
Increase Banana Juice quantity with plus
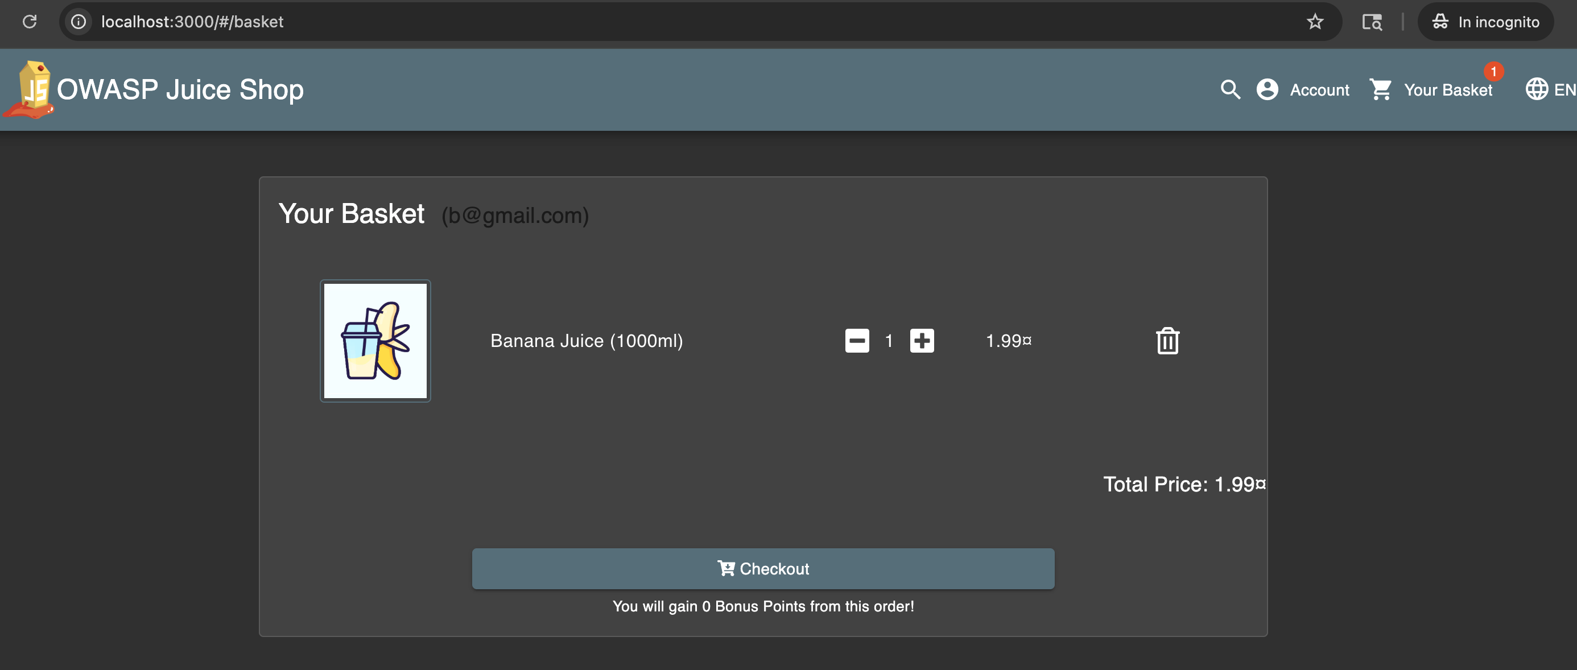coord(922,341)
